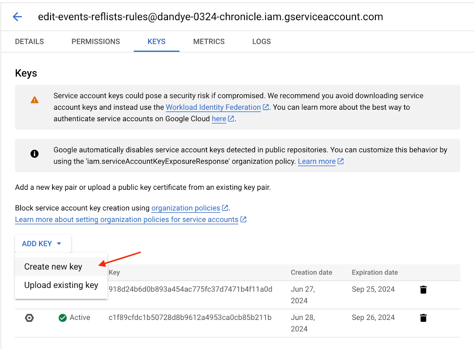Viewport: 474px width, 349px height.
Task: Click the orange warning triangle icon
Action: (35, 100)
